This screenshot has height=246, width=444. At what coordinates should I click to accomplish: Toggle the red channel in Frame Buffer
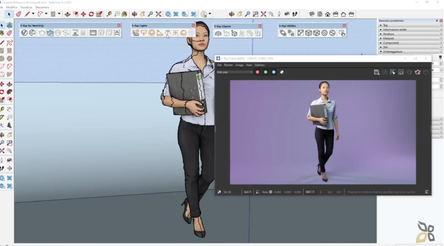[x=258, y=72]
